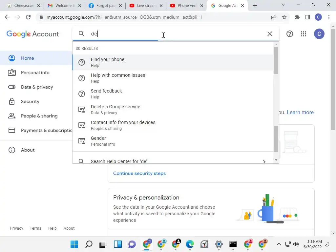
Task: Click the help icon beside Send feedback
Action: [x=82, y=94]
